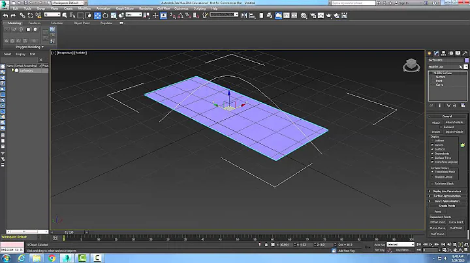Toggle the Curves display checkbox
Screen dimensions: 470x263
tap(433, 145)
